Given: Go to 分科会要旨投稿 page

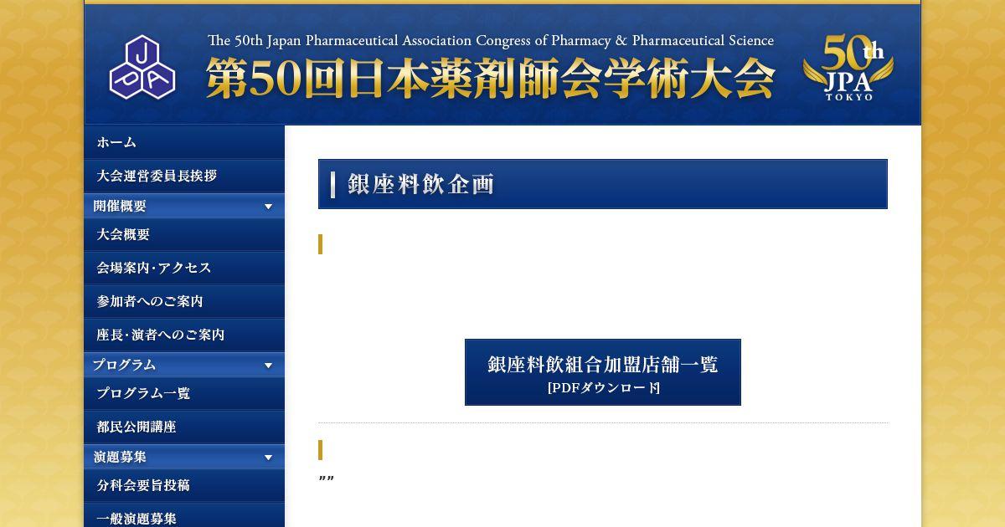Looking at the screenshot, I should click(x=184, y=485).
